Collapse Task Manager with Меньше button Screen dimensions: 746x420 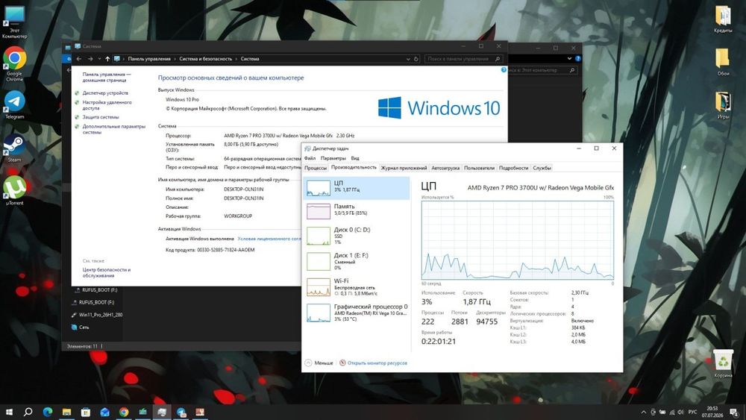(319, 363)
